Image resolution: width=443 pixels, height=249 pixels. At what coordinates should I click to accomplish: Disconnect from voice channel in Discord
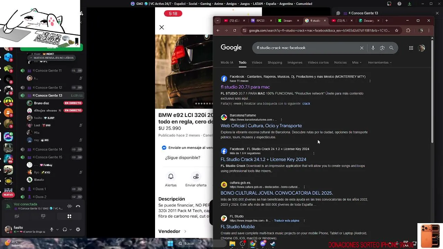tap(78, 206)
